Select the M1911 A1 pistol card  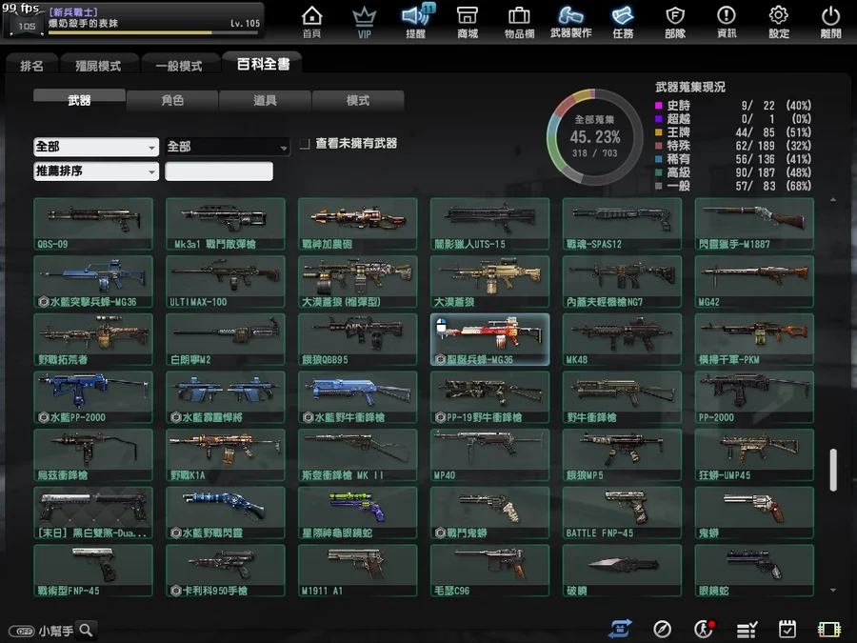[357, 571]
